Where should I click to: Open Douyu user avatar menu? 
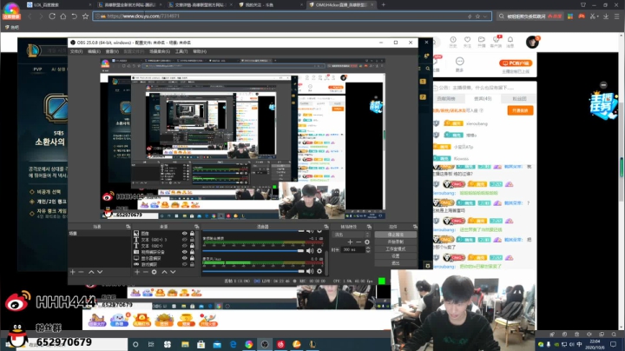coord(532,42)
